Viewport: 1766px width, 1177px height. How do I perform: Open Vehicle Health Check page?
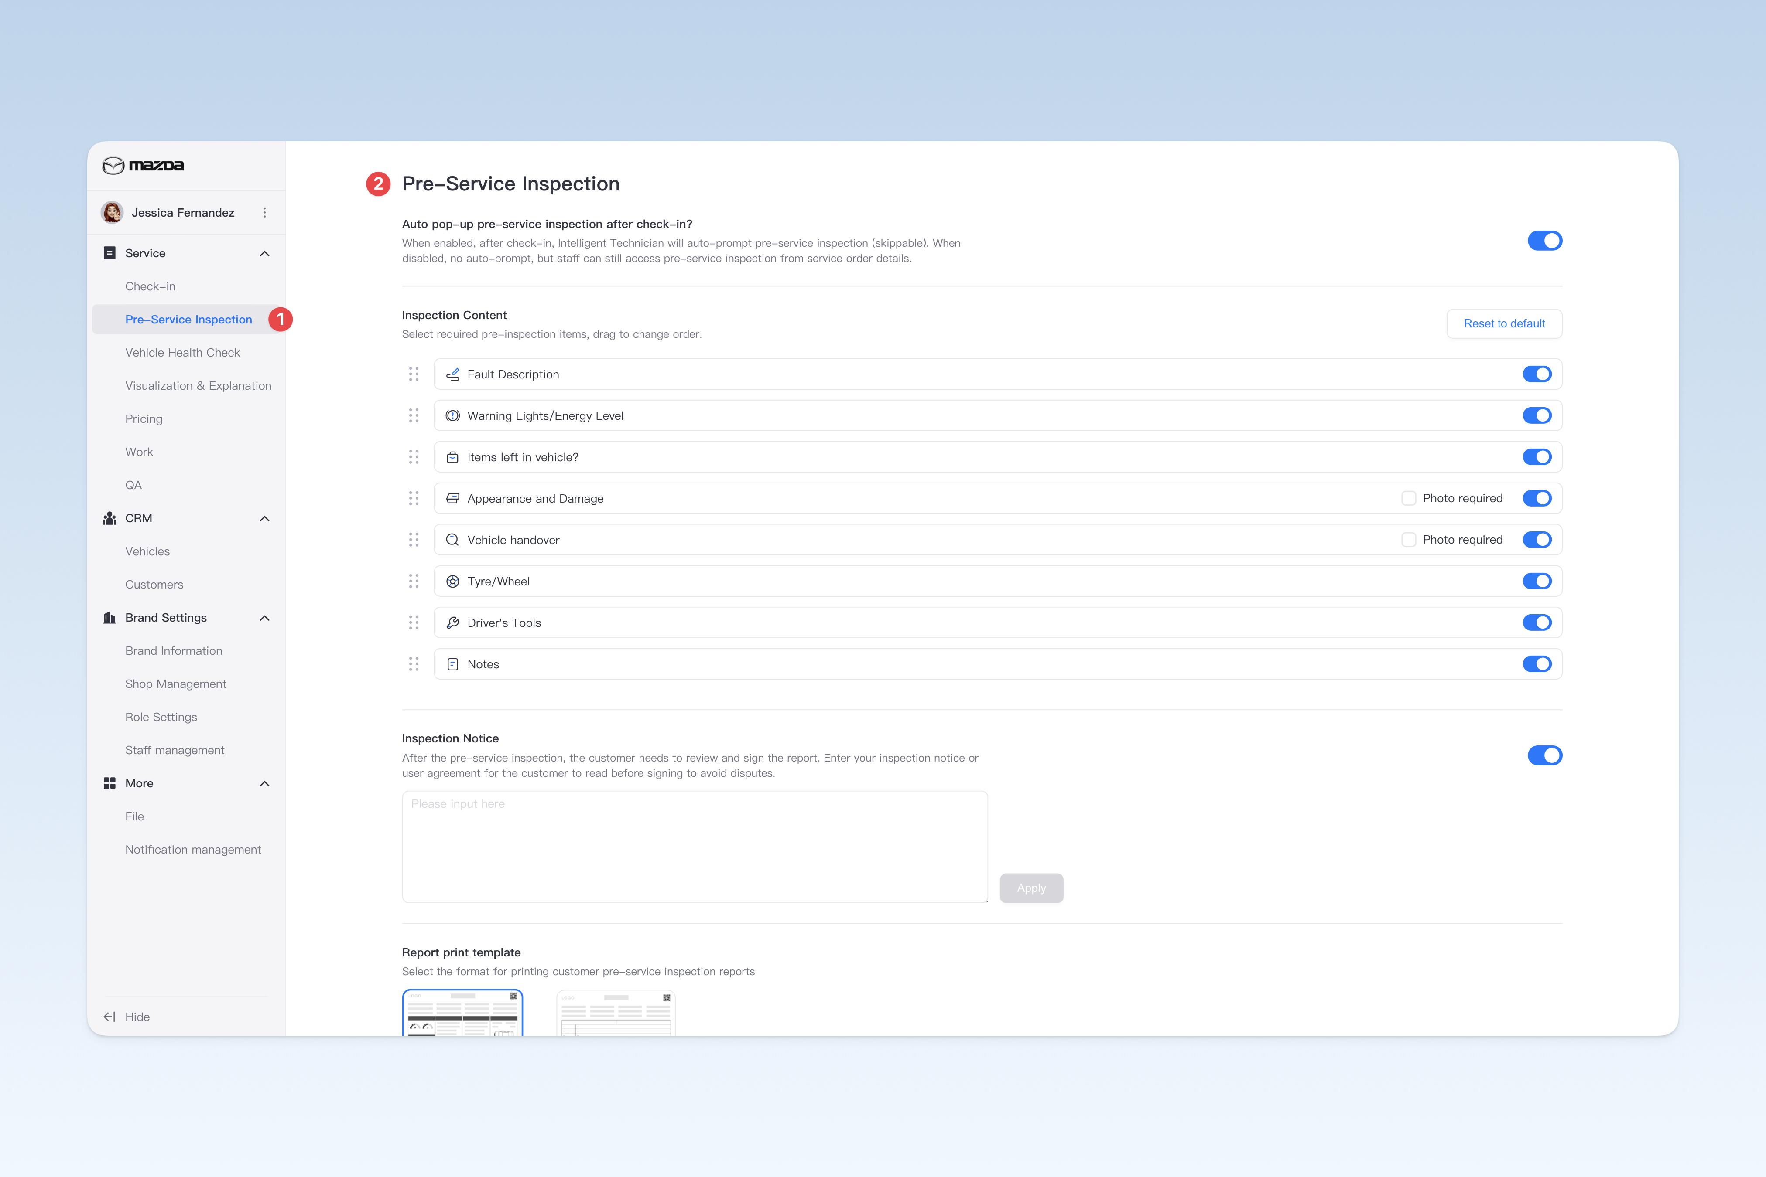point(182,352)
